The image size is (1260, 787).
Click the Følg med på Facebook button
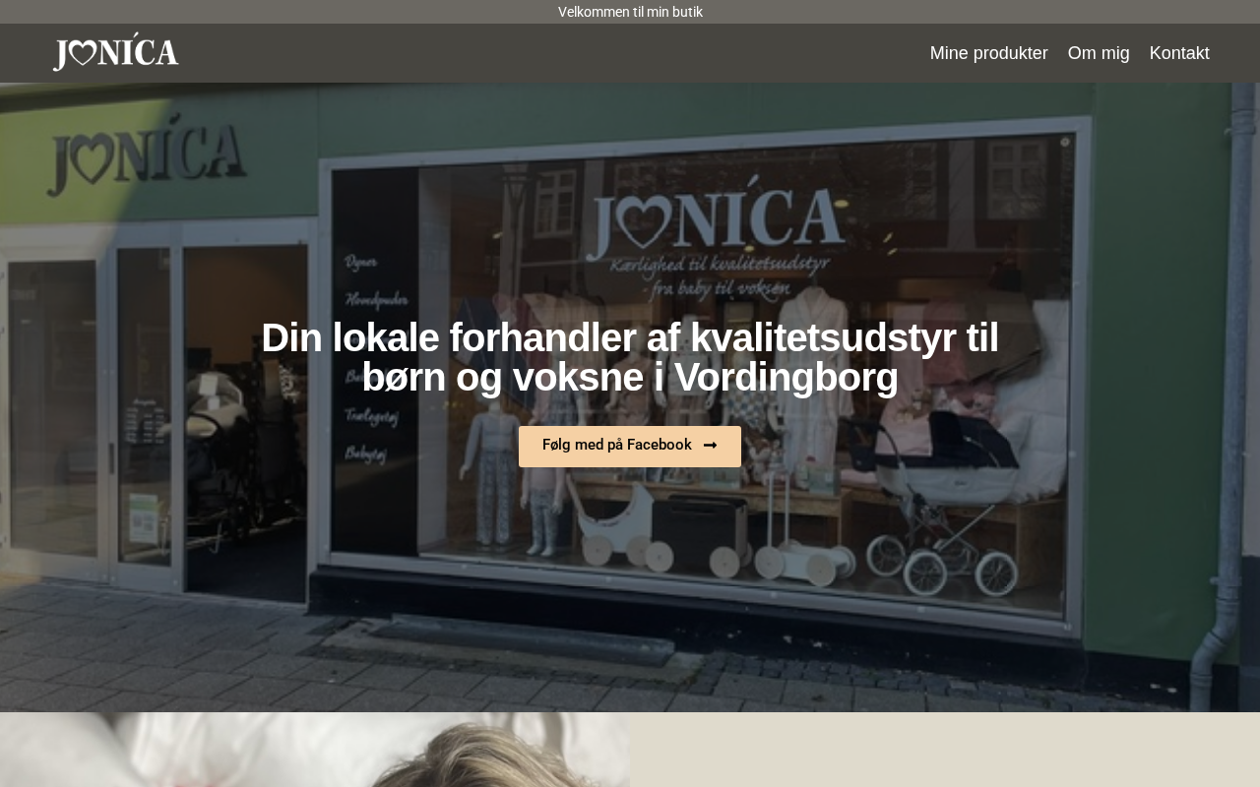pos(630,447)
